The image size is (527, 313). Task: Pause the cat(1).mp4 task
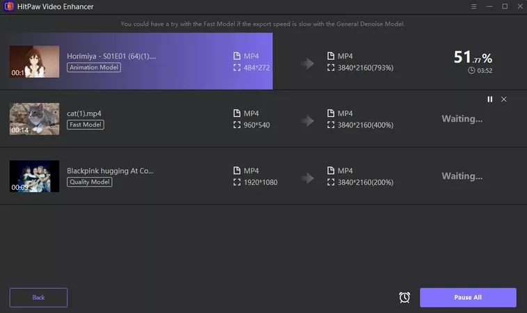pyautogui.click(x=490, y=99)
